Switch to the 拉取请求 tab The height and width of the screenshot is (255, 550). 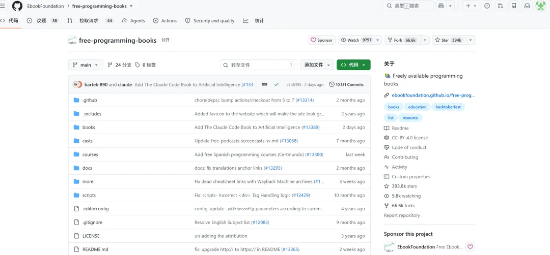click(91, 21)
